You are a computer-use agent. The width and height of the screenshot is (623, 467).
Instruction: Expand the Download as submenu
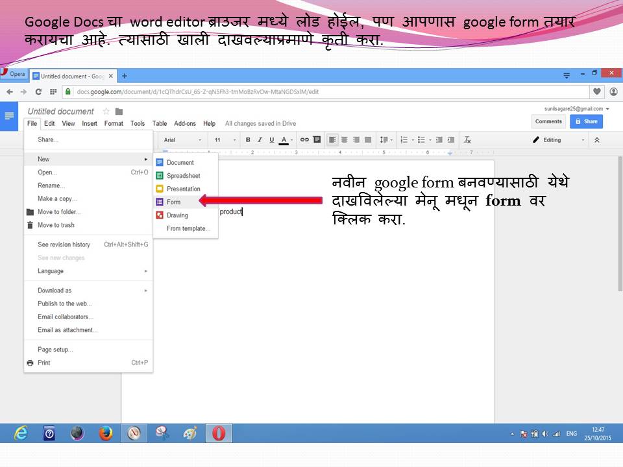pyautogui.click(x=89, y=291)
